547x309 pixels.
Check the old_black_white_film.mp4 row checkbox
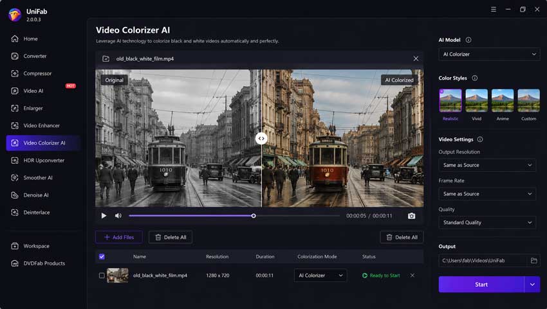click(102, 276)
